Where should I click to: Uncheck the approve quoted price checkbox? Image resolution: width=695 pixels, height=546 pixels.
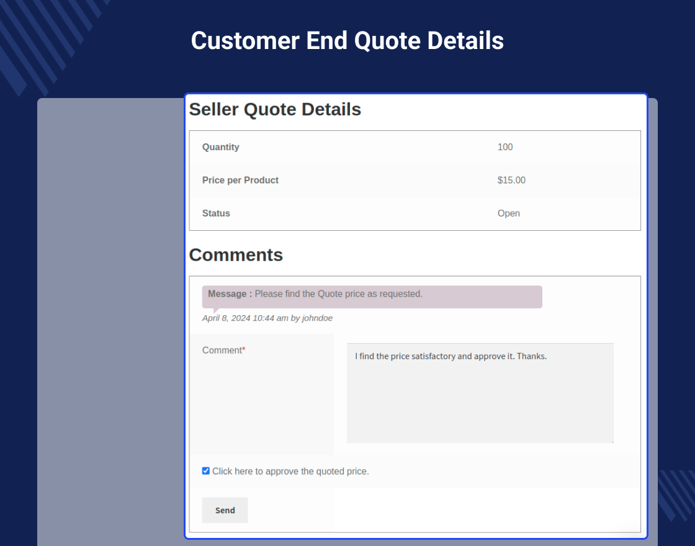pyautogui.click(x=205, y=471)
